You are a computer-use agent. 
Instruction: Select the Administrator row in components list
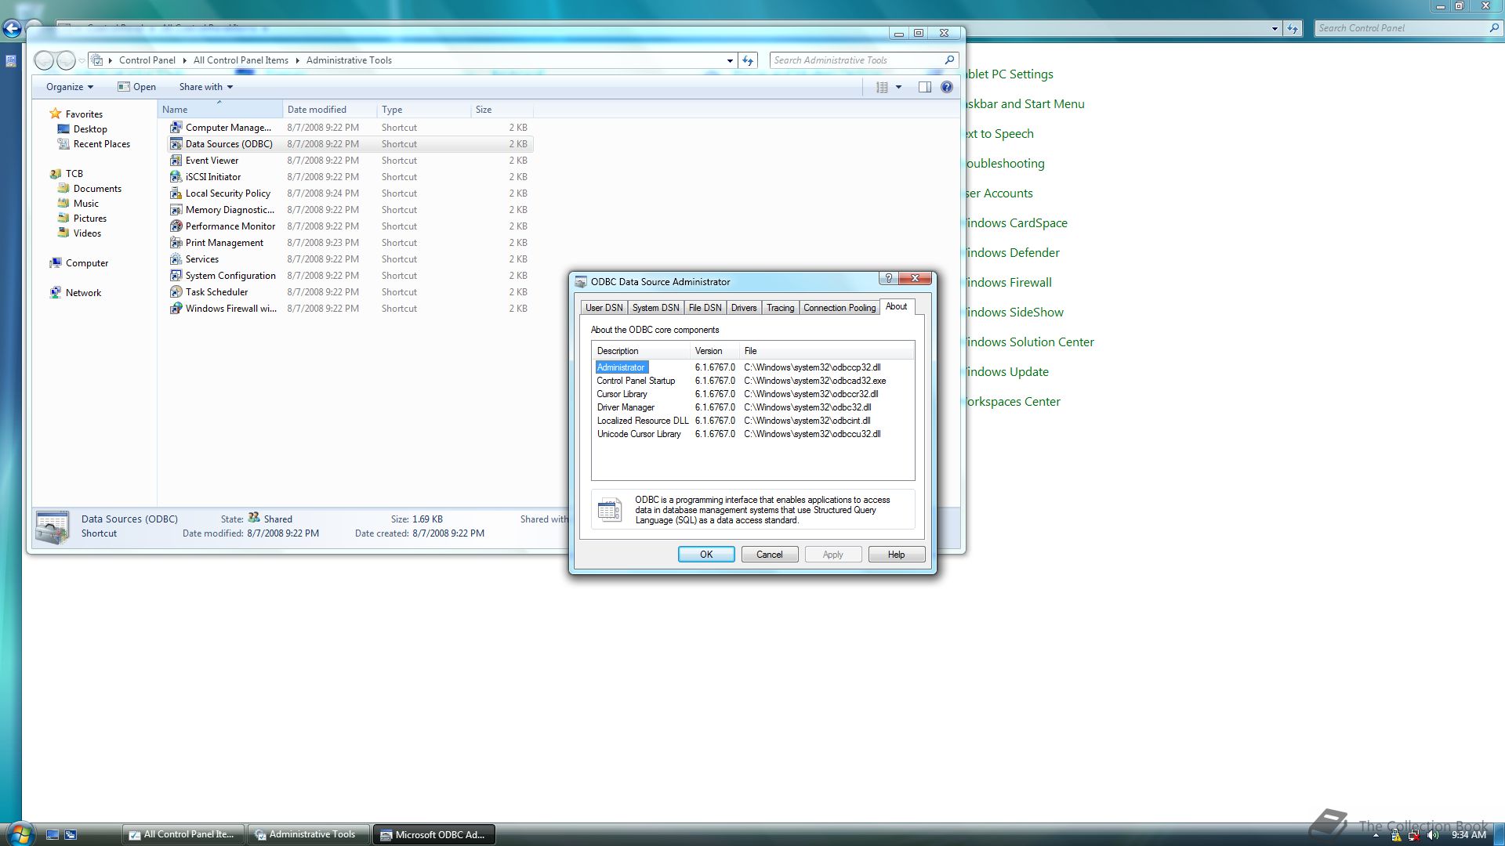tap(752, 367)
